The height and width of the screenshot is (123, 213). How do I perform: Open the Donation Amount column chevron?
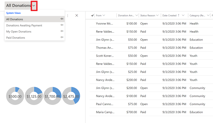click(x=137, y=15)
